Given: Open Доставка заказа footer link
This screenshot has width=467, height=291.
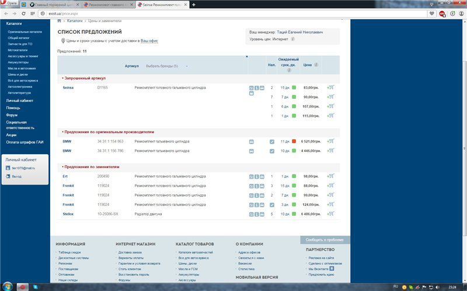Looking at the screenshot, I should coord(130,253).
